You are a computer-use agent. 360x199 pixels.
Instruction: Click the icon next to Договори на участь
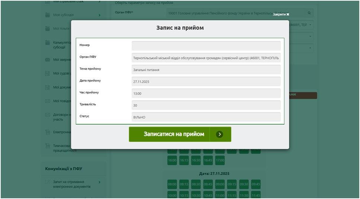pyautogui.click(x=47, y=115)
